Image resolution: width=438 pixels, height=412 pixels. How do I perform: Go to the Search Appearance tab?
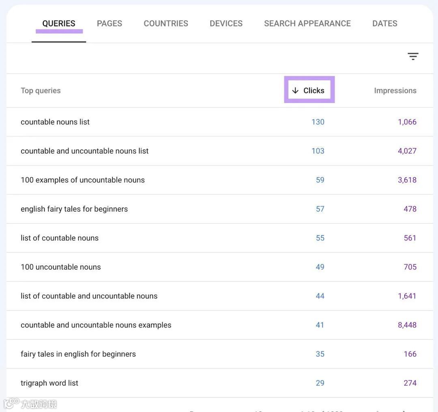307,24
